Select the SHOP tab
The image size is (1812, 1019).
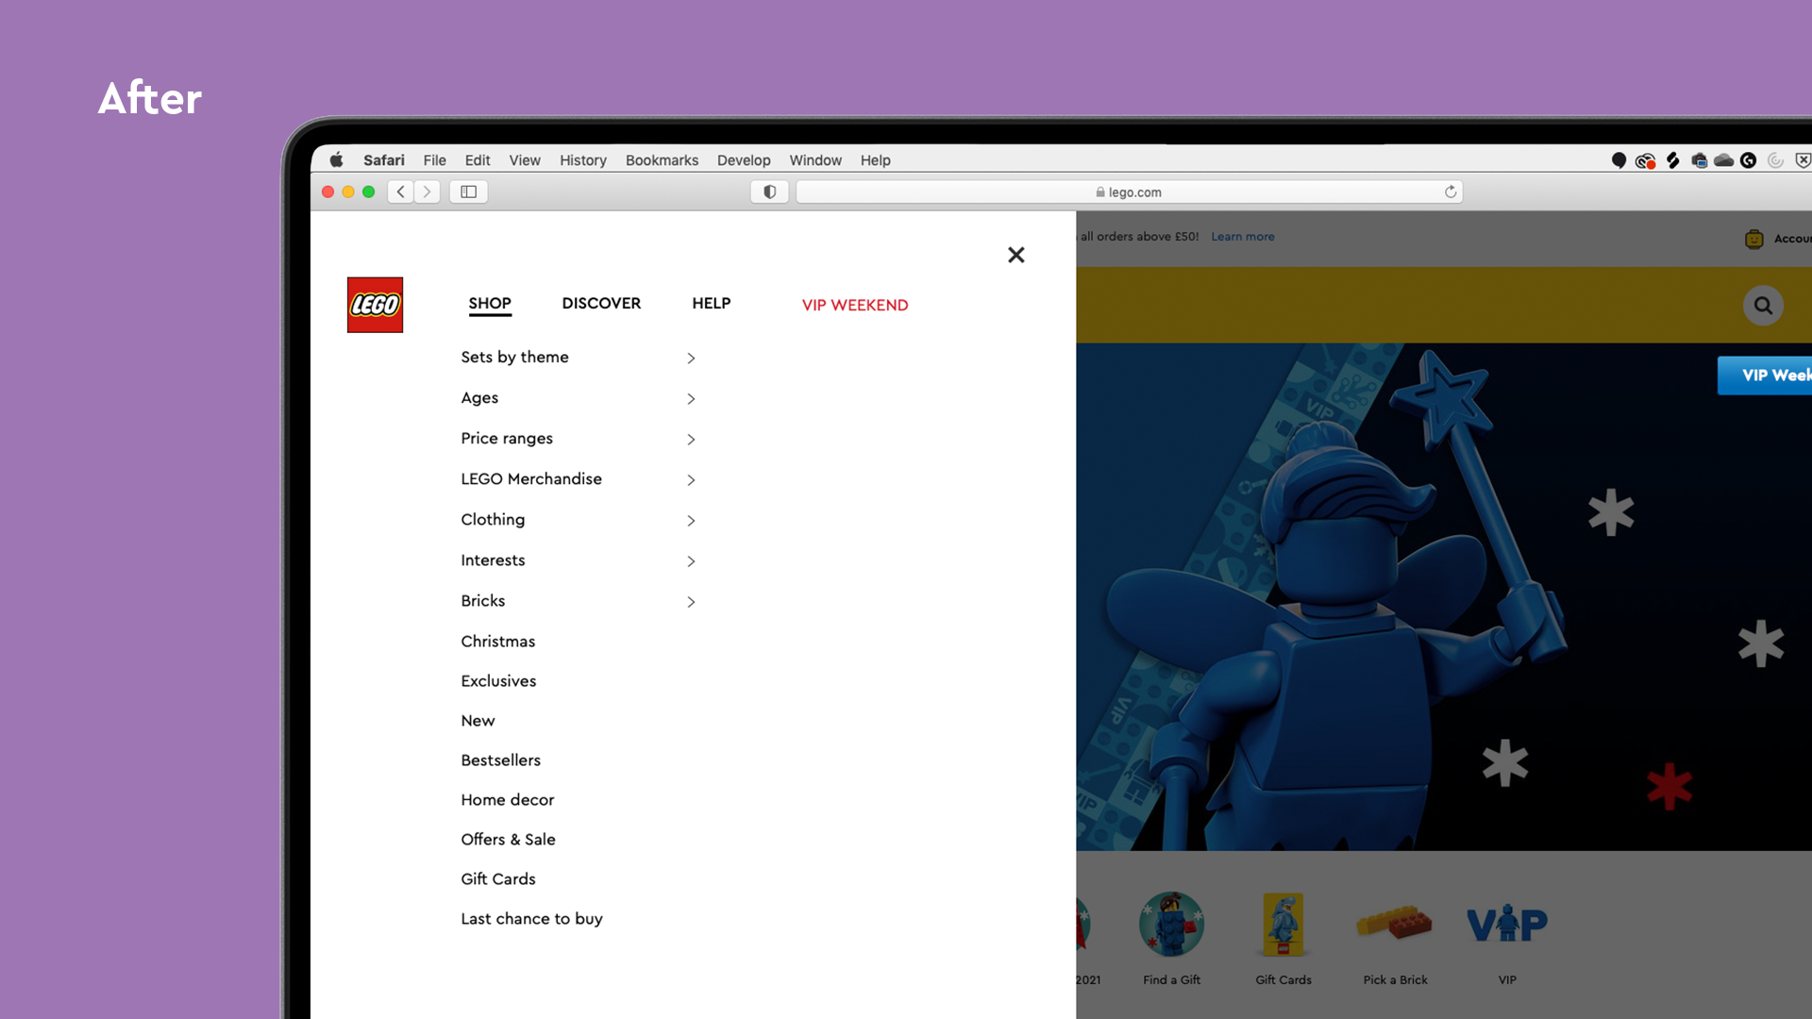click(x=490, y=304)
